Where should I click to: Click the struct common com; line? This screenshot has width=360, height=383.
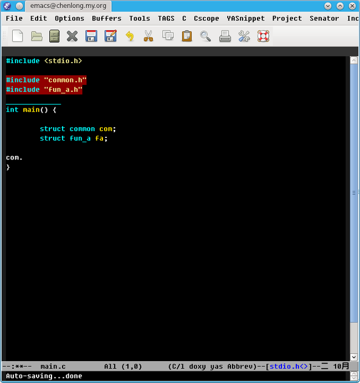[x=78, y=129]
